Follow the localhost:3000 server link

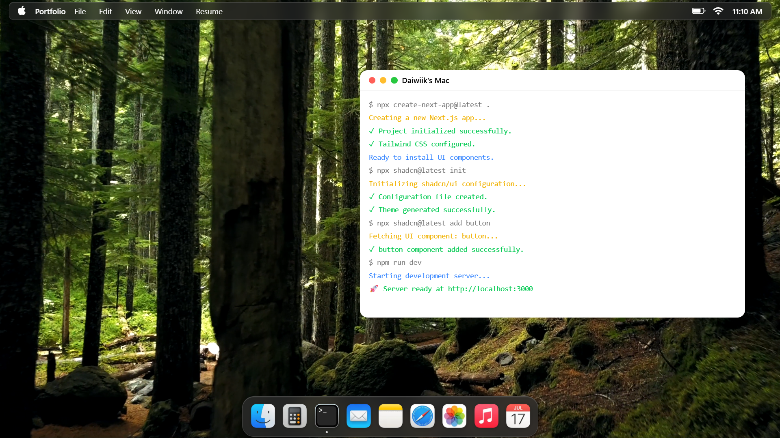(x=490, y=289)
